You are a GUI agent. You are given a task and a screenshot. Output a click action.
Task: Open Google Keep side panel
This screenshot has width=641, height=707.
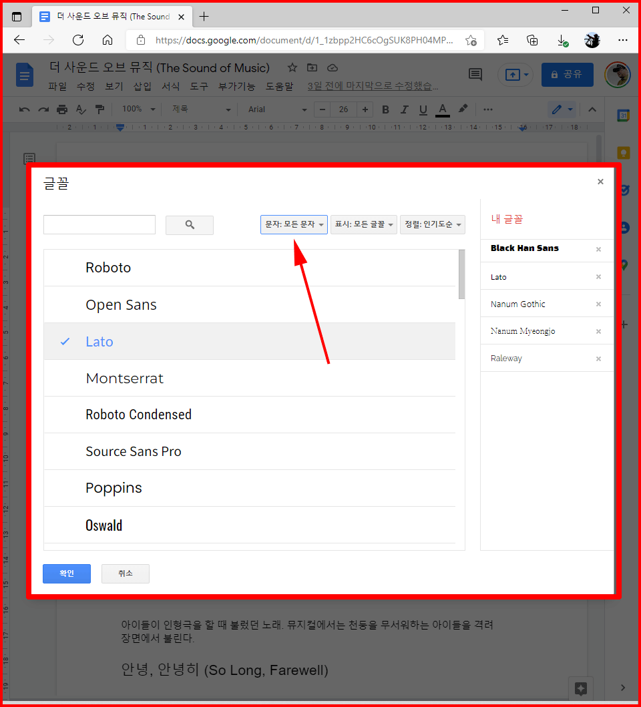(624, 153)
